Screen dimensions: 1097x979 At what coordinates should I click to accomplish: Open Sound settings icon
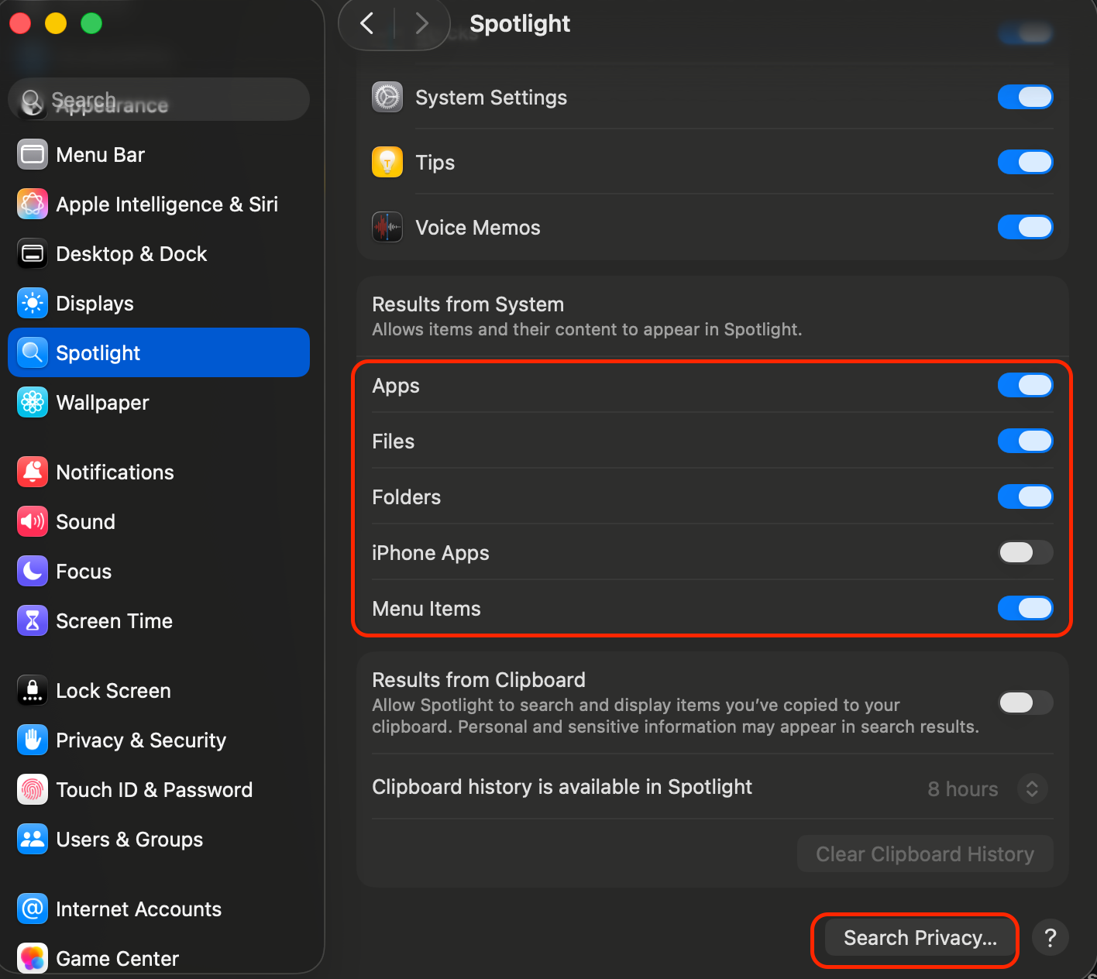[x=33, y=522]
